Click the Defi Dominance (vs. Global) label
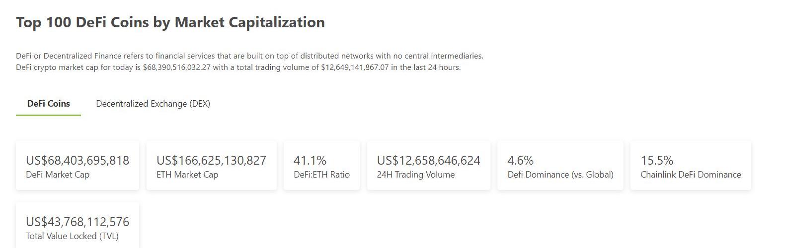Viewport: 788px width, 248px height. [560, 175]
